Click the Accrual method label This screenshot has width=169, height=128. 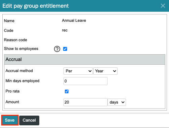click(x=19, y=71)
